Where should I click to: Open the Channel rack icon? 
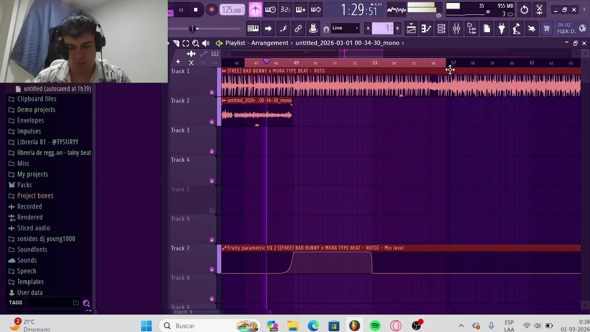pos(441,29)
